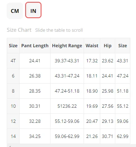Select the size 6 row label
The height and width of the screenshot is (147, 136).
pyautogui.click(x=13, y=76)
